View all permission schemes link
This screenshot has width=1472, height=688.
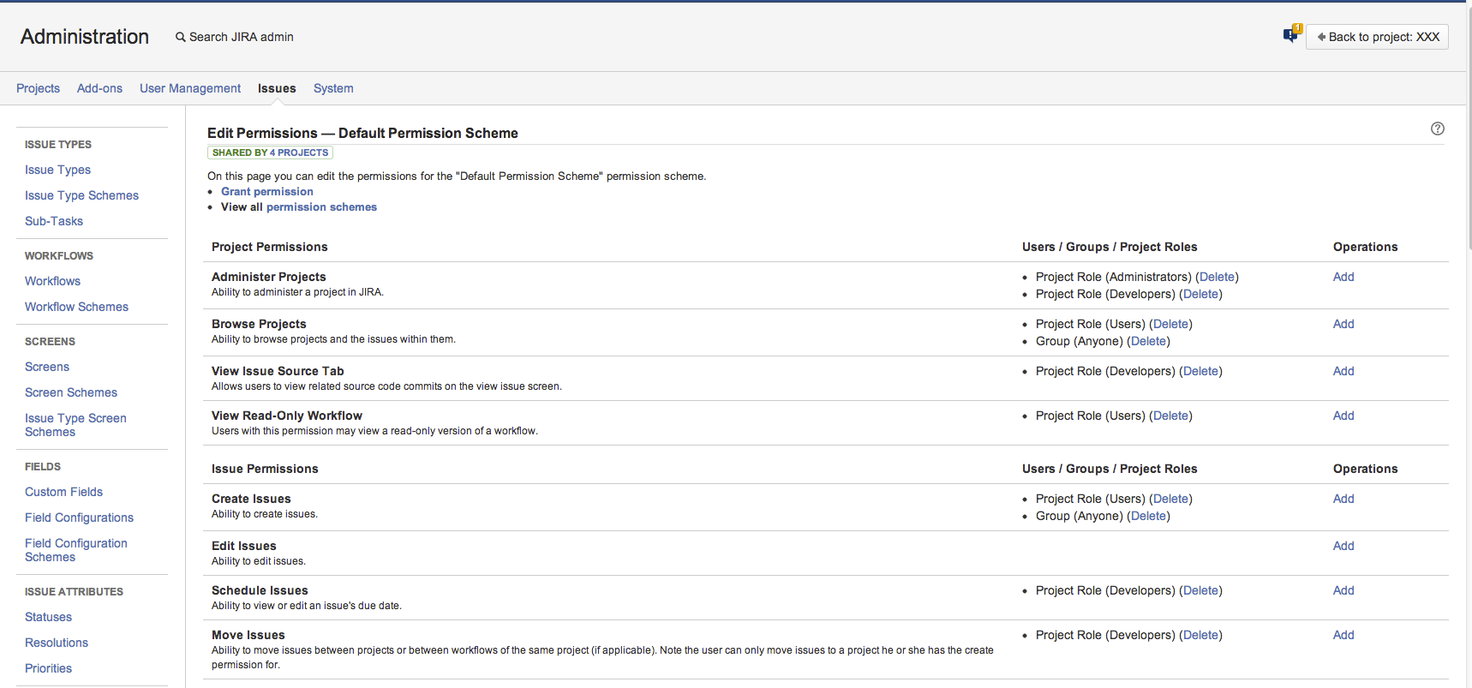[321, 207]
